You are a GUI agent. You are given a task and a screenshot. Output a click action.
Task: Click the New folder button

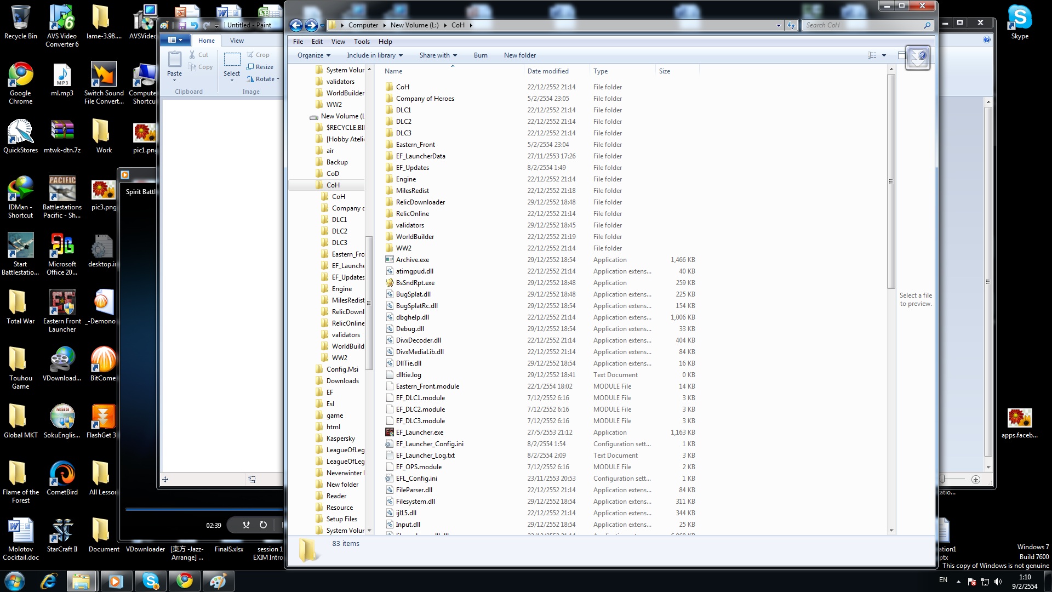tap(520, 55)
